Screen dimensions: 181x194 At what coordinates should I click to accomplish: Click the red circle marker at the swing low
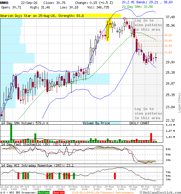click(146, 63)
